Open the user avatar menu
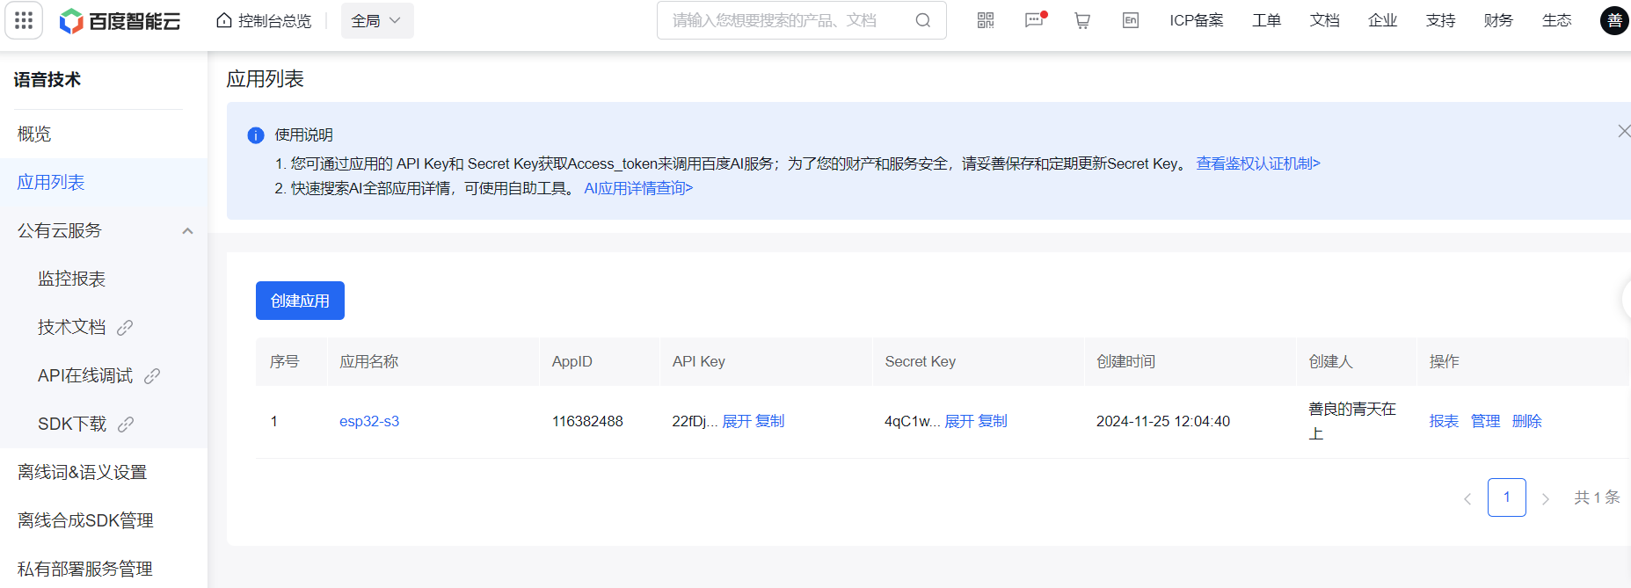Viewport: 1631px width, 588px height. pyautogui.click(x=1614, y=20)
